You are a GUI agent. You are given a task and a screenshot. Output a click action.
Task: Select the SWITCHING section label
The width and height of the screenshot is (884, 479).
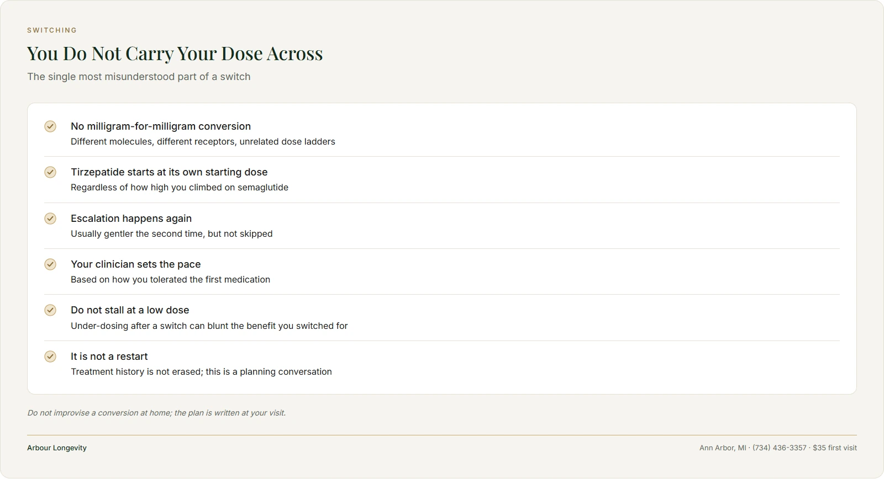[x=52, y=30]
